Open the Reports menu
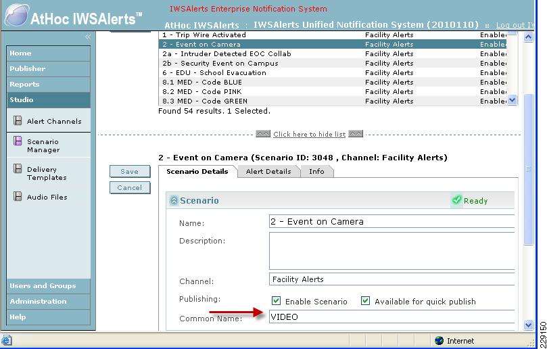 pyautogui.click(x=49, y=85)
